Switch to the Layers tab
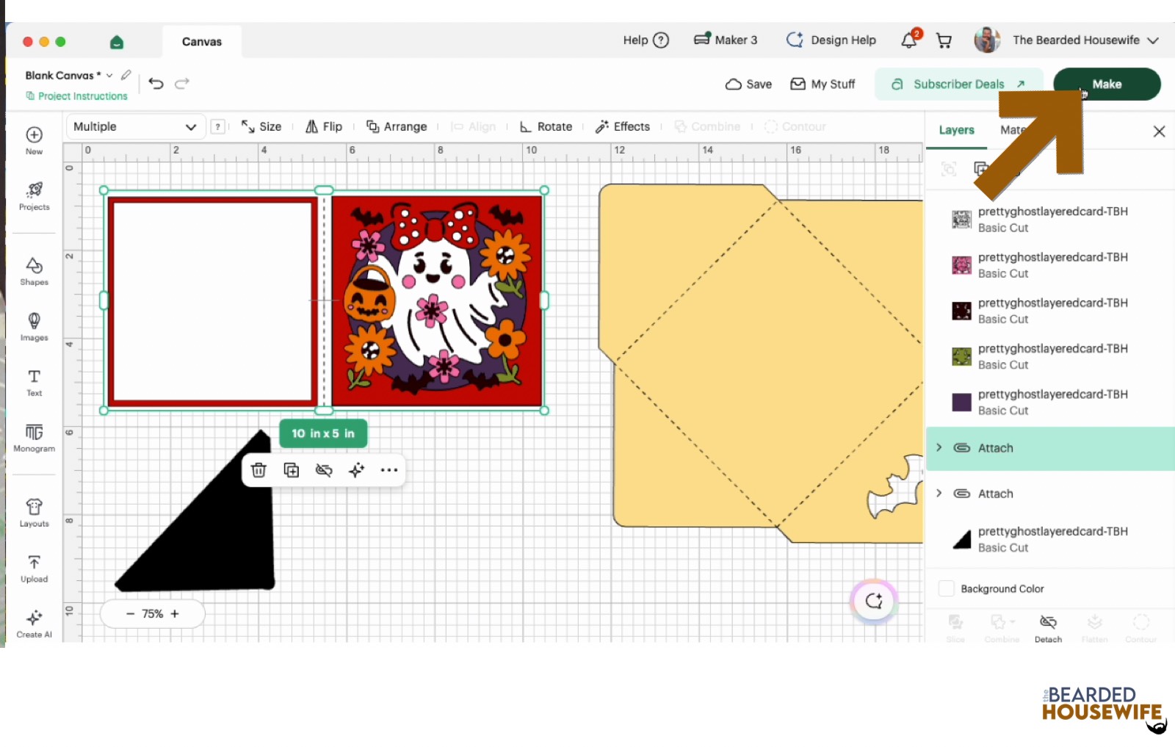 (956, 130)
